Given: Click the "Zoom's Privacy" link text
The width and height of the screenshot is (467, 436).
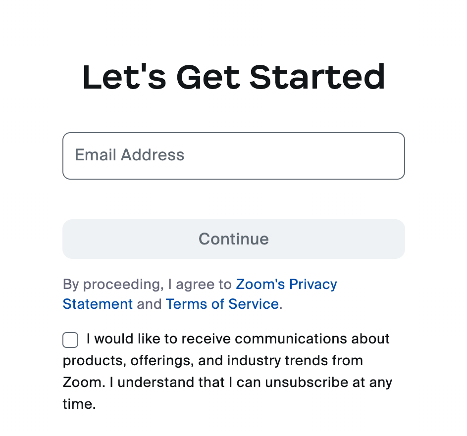Looking at the screenshot, I should tap(286, 285).
